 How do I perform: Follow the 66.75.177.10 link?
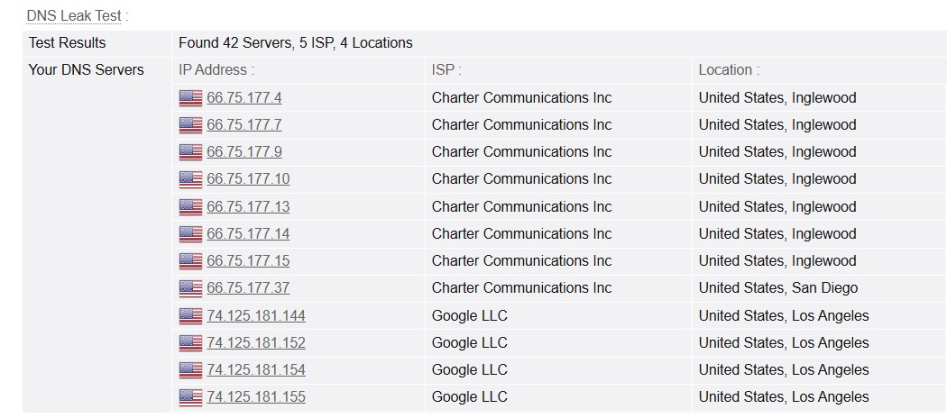tap(248, 179)
